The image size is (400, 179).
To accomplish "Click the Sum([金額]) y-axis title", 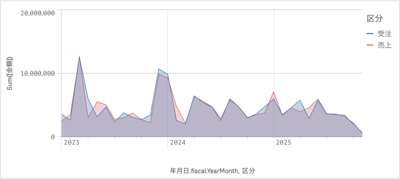I will pos(11,74).
